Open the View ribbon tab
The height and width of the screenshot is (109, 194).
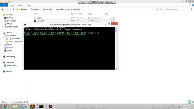point(28,5)
